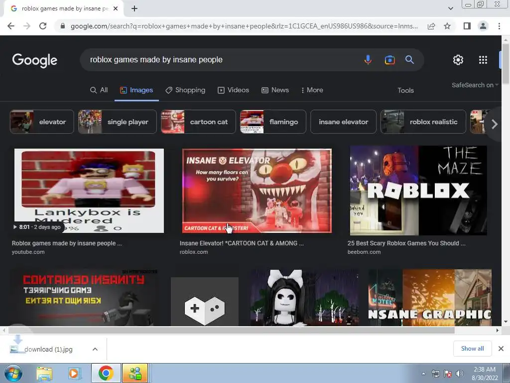The image size is (510, 383).
Task: Open the downloaded download (1).jpg file
Action: coord(48,349)
